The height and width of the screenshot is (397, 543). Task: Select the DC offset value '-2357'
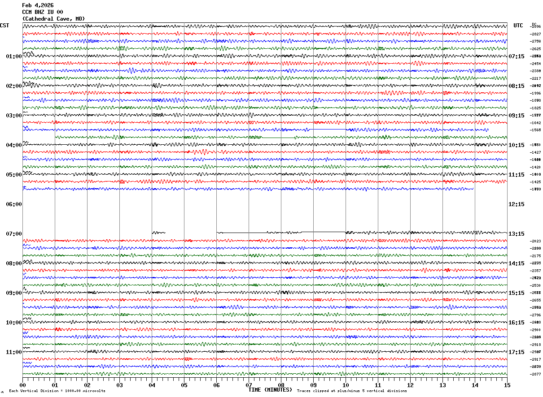click(536, 271)
